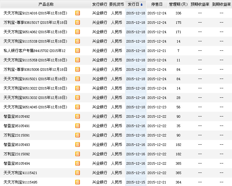This screenshot has width=232, height=186.
Task: Sort by the 产品名称 column header
Action: [46, 4]
